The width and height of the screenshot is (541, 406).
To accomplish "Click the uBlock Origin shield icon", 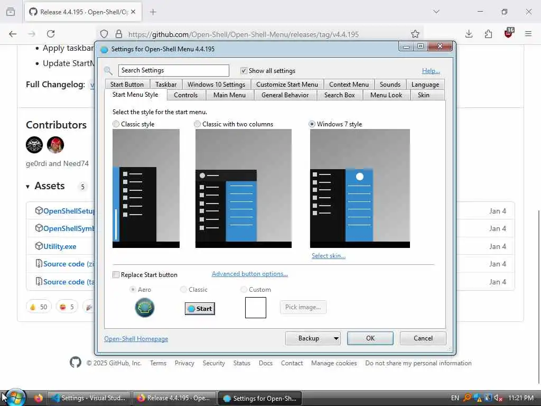I will (509, 33).
